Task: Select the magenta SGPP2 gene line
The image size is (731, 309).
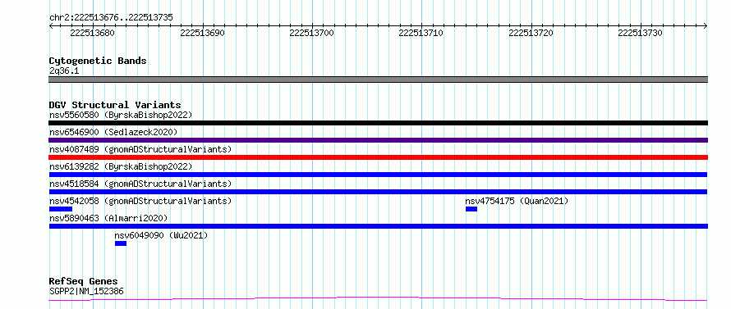Action: click(x=378, y=299)
